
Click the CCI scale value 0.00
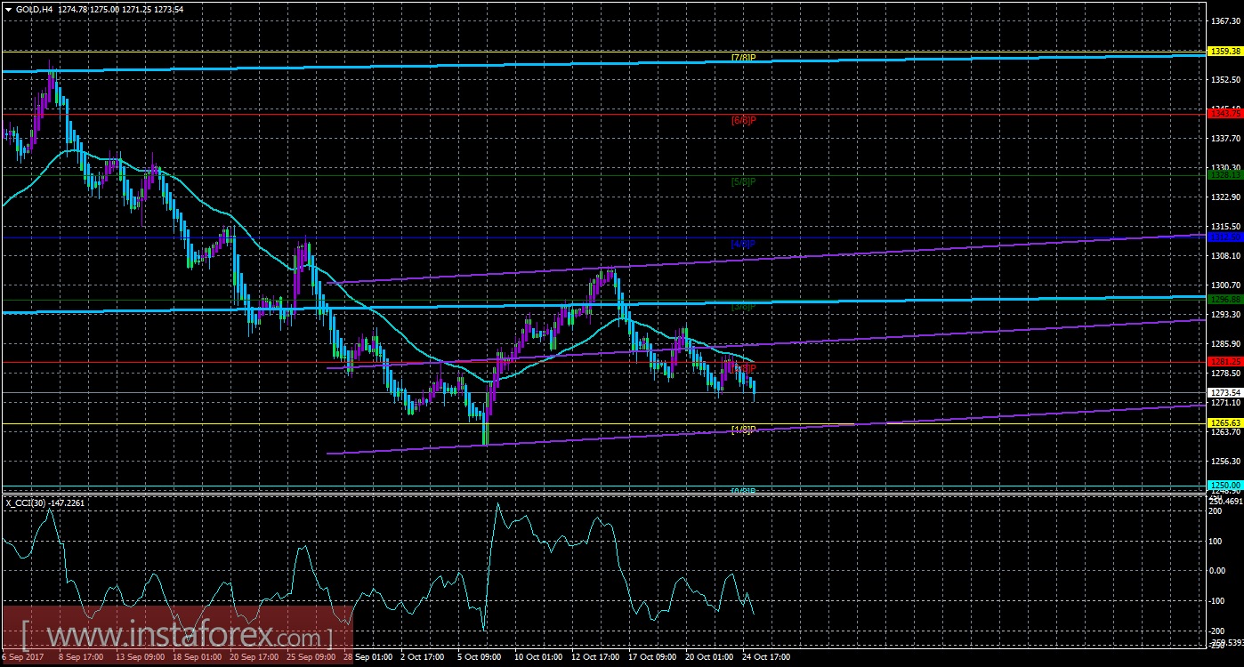[x=1218, y=570]
